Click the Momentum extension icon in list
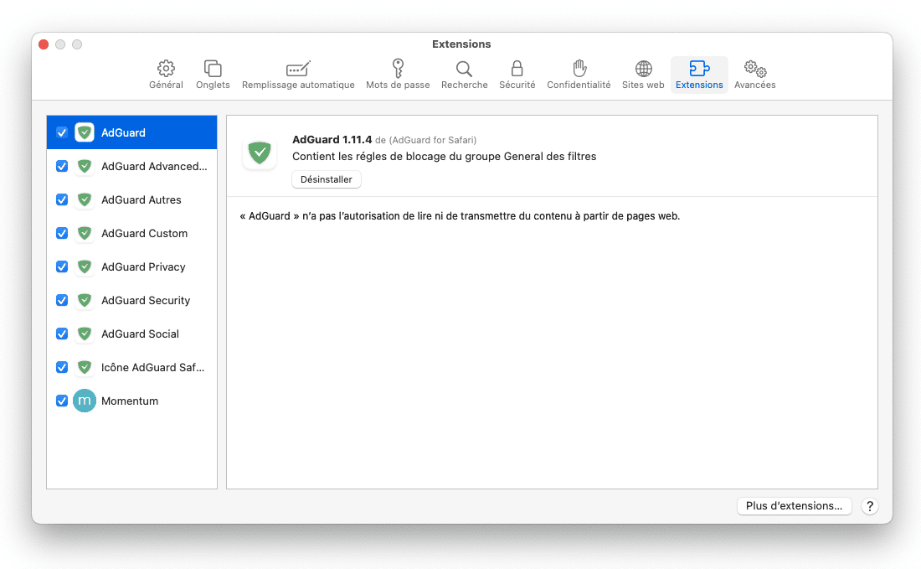 pos(85,401)
